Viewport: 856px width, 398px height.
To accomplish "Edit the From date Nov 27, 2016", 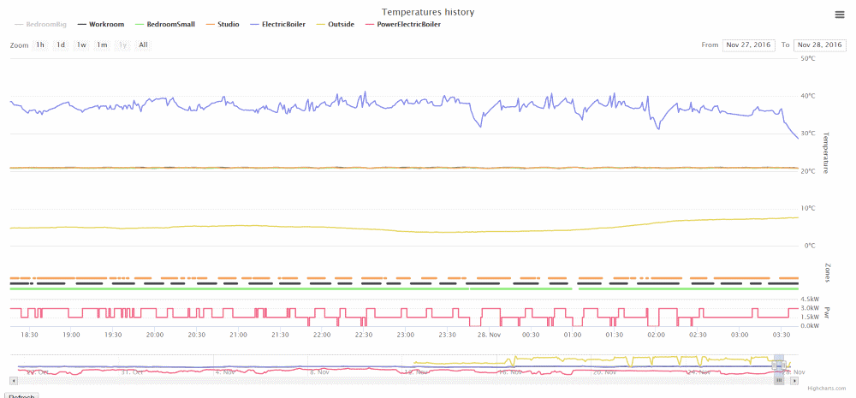I will [x=748, y=45].
